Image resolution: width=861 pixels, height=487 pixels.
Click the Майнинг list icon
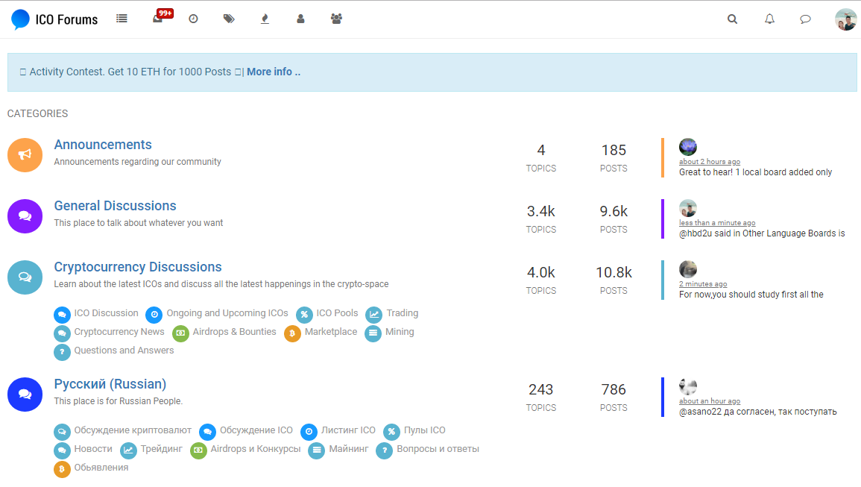coord(316,450)
